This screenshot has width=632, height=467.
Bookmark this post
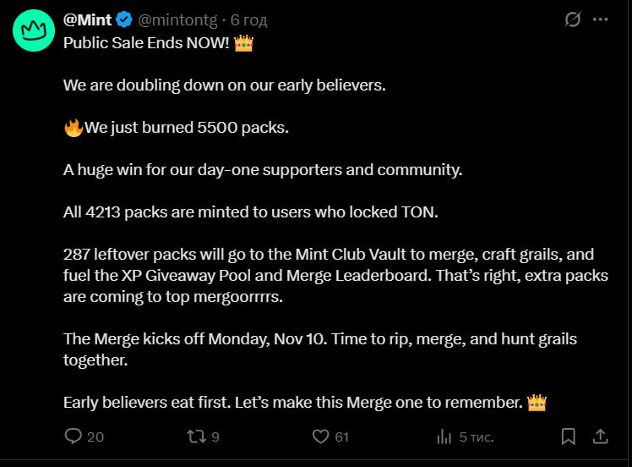coord(569,437)
